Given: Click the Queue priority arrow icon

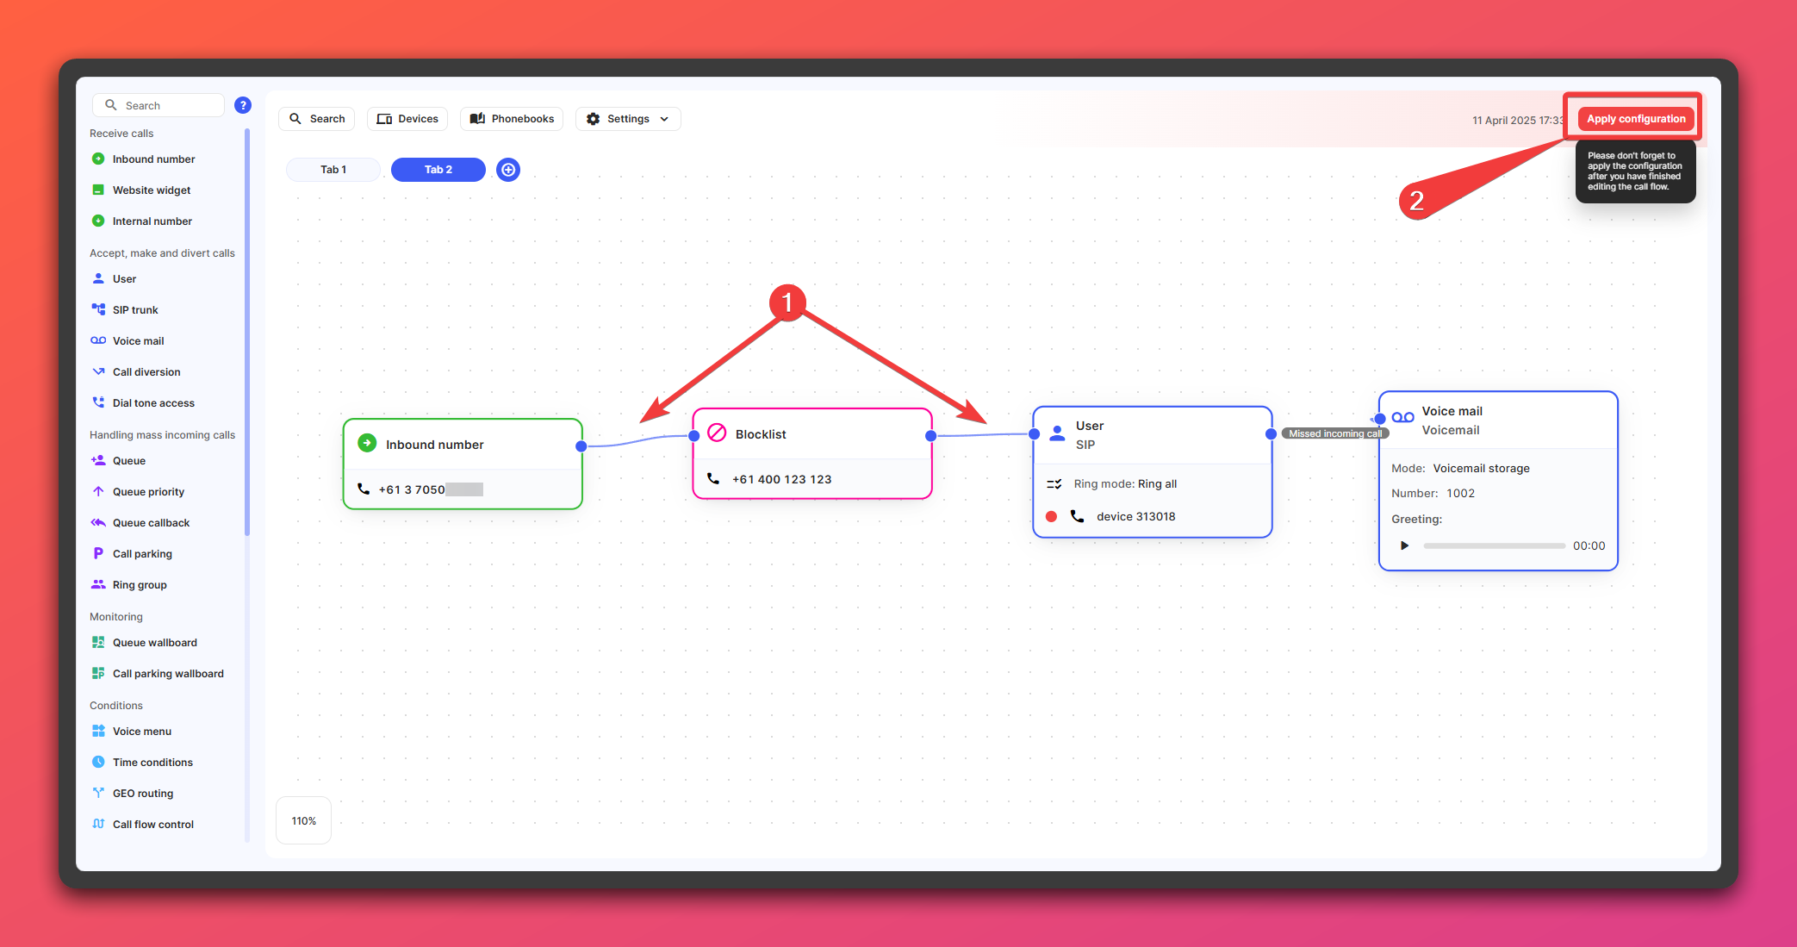Looking at the screenshot, I should click(98, 491).
